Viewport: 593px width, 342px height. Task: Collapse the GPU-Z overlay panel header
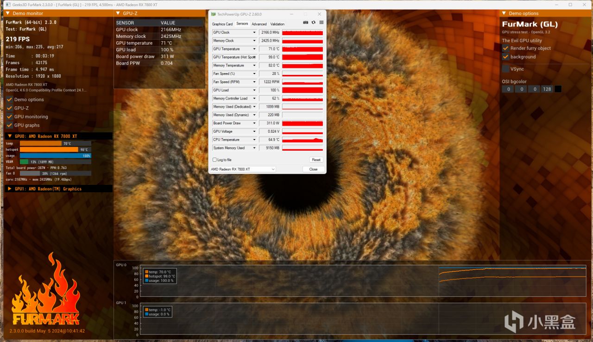click(118, 13)
